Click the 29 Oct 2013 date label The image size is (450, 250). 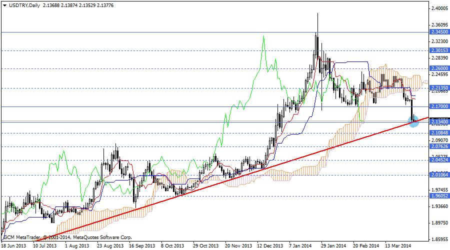205,246
